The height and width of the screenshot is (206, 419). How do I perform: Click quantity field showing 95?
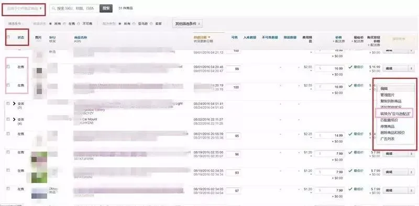click(233, 136)
